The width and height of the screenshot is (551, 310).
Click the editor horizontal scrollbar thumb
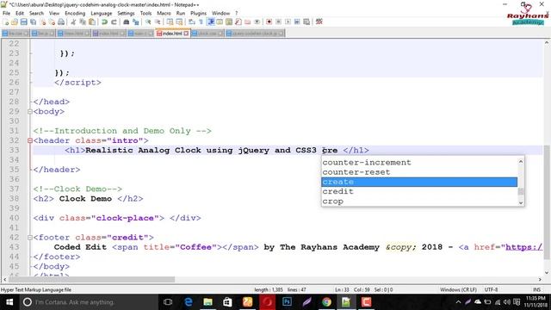coord(92,279)
